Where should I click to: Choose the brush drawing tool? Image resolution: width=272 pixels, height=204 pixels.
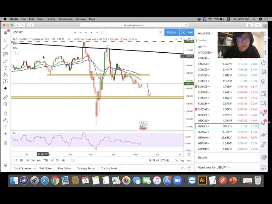point(6,61)
